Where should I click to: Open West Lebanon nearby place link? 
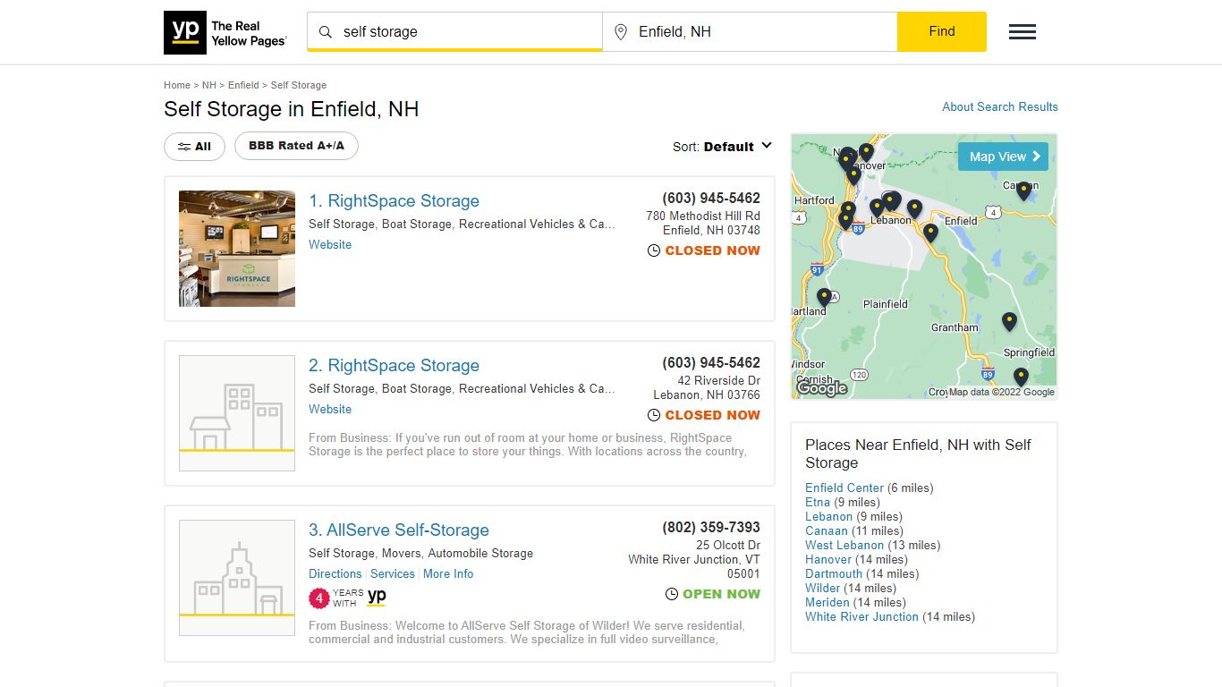click(844, 545)
